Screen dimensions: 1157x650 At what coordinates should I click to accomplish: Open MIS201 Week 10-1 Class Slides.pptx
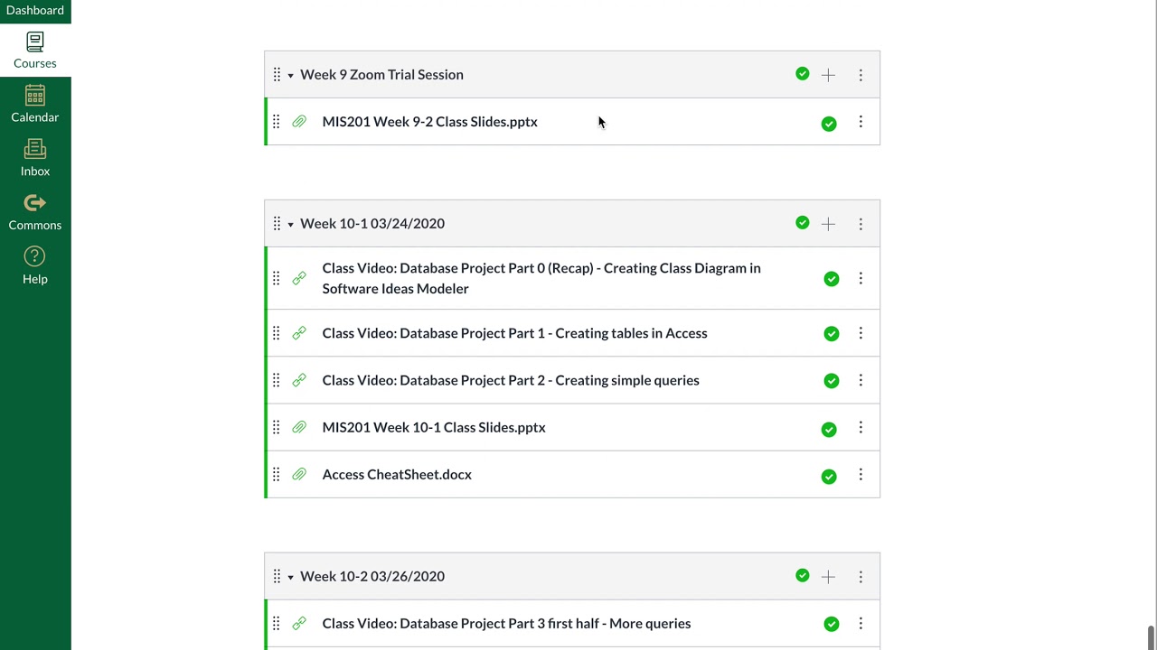(x=434, y=428)
